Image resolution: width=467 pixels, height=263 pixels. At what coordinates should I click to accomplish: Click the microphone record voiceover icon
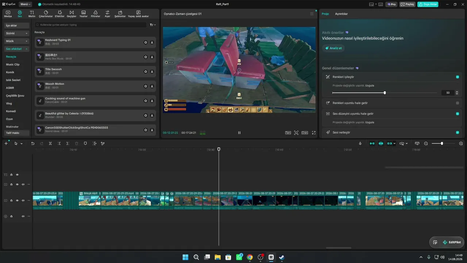coord(360,144)
